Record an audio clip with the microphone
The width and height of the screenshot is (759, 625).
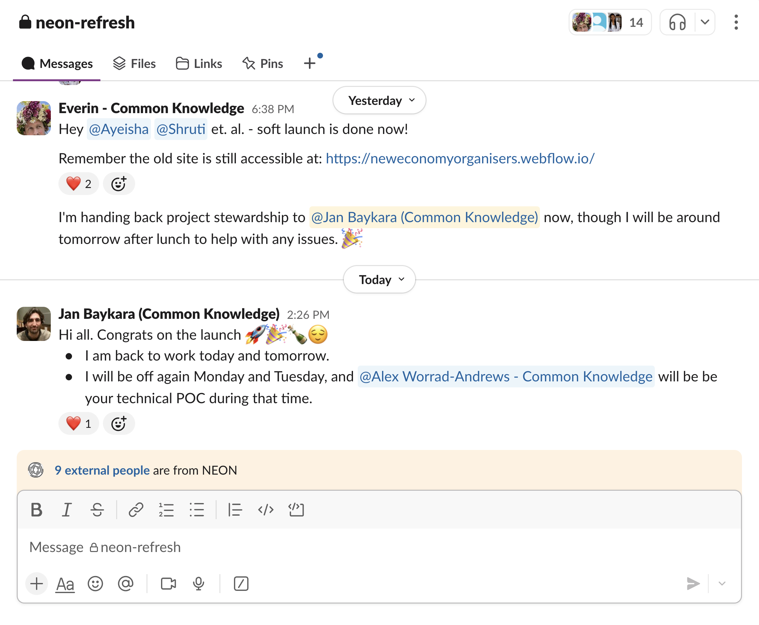click(199, 584)
